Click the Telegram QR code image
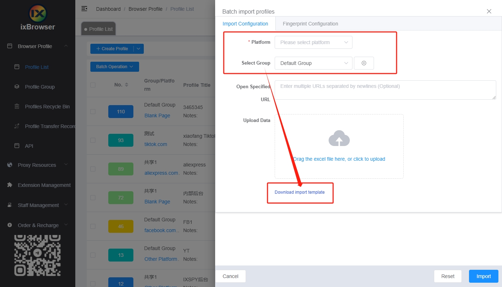The image size is (502, 287). (38, 255)
